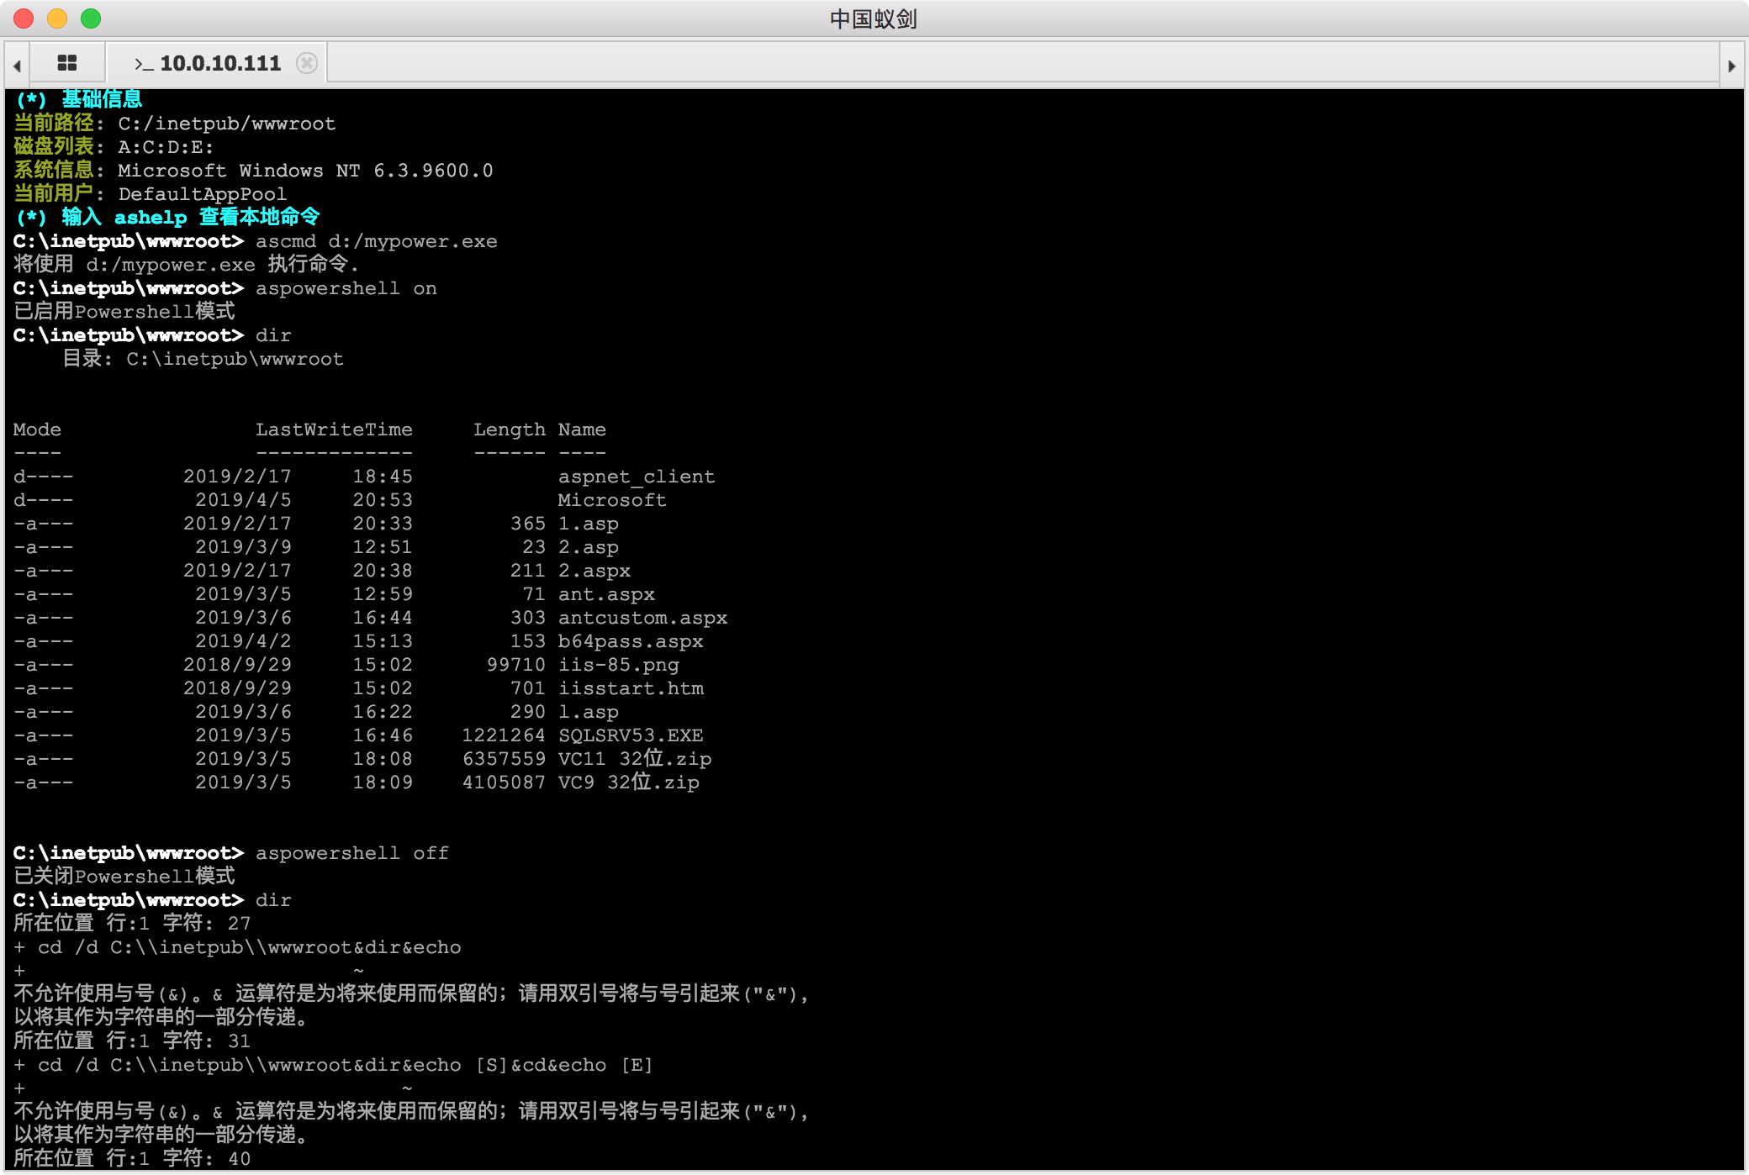Click the iisstart.htm filename

[631, 688]
